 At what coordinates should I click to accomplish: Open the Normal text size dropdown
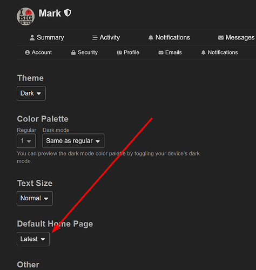click(35, 198)
